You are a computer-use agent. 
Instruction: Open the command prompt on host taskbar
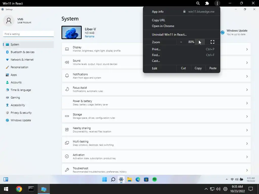(x=31, y=189)
